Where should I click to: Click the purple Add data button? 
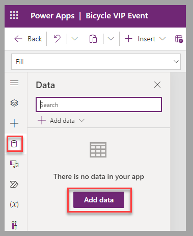click(x=99, y=200)
